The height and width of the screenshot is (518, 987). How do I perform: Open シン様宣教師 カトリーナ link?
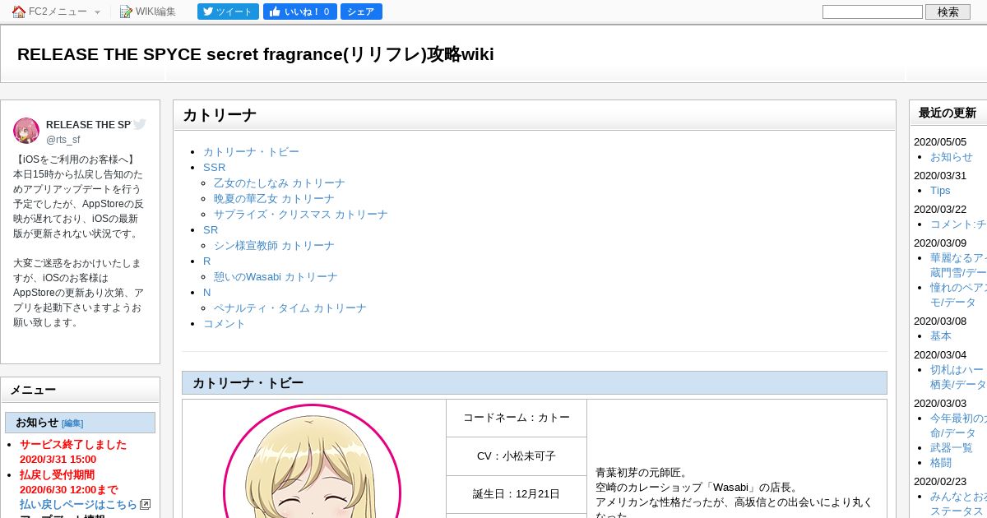click(x=274, y=246)
